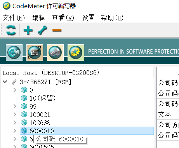Select tree item 99

point(33,106)
